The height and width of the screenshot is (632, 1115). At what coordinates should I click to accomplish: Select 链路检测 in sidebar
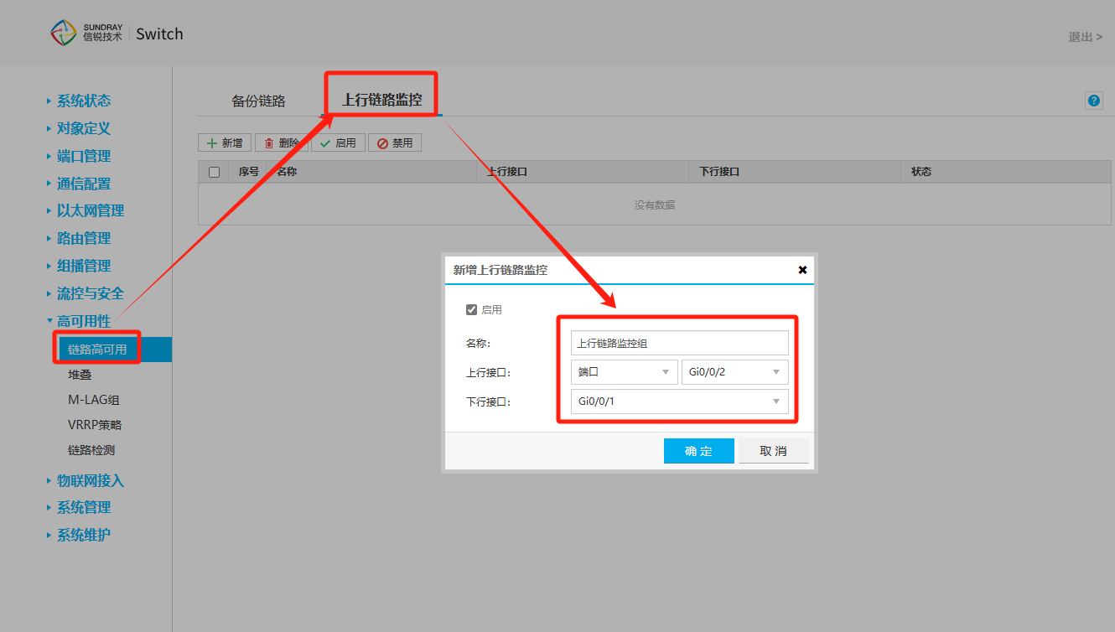click(x=91, y=450)
